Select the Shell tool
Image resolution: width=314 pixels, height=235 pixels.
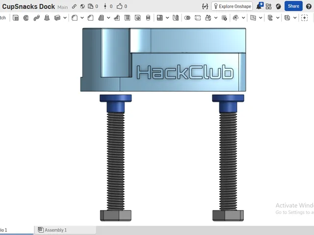click(127, 18)
